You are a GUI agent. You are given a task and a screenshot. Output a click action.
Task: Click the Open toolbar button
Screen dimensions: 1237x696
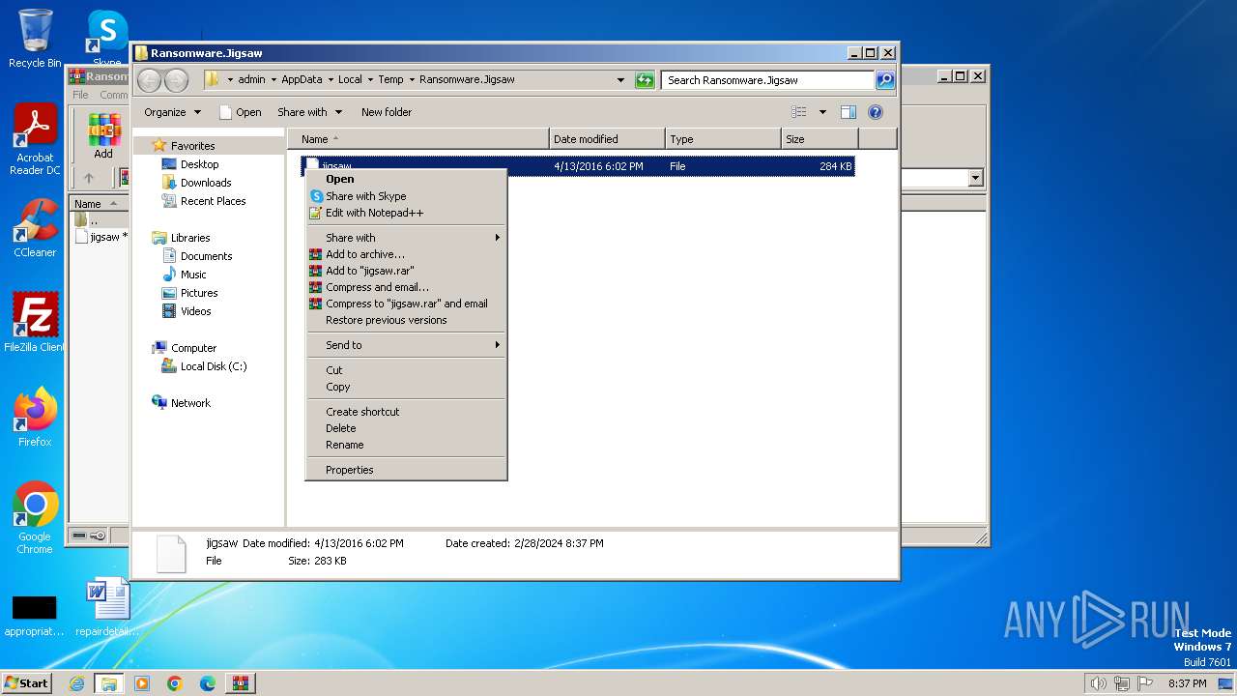(241, 112)
